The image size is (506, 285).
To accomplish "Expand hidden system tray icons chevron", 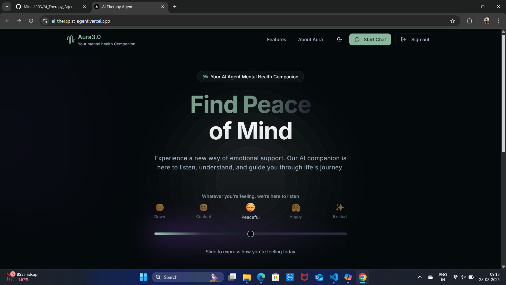I will (x=420, y=277).
